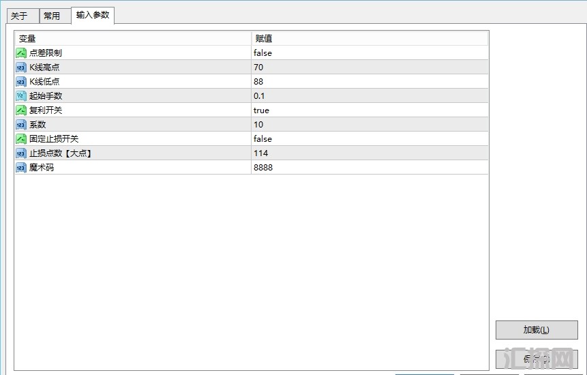Edit the 魔术码 value 8888
Viewport: 587px width, 375px height.
[x=262, y=167]
